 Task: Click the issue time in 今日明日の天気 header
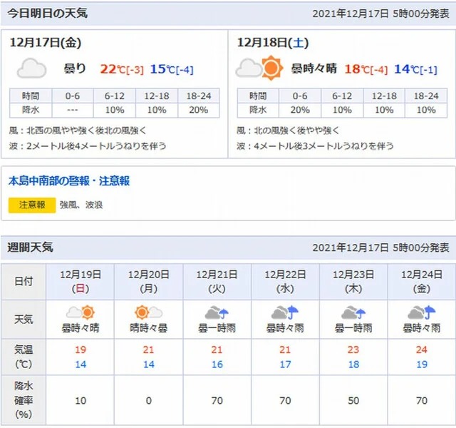coord(380,14)
